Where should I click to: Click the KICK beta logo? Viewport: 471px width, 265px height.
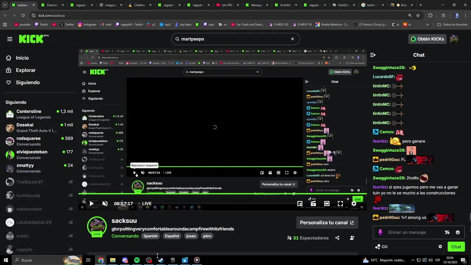[33, 39]
